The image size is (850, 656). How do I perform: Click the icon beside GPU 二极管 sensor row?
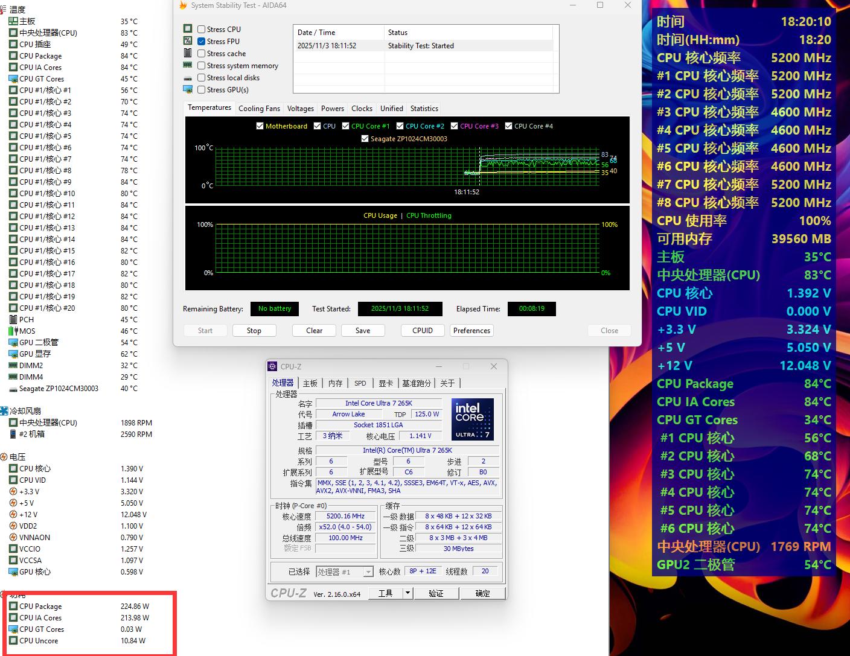tap(13, 342)
